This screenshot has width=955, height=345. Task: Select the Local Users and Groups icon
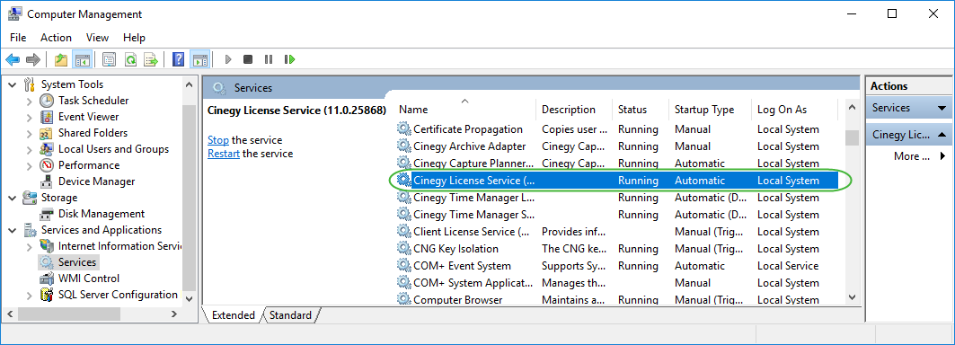[x=47, y=149]
